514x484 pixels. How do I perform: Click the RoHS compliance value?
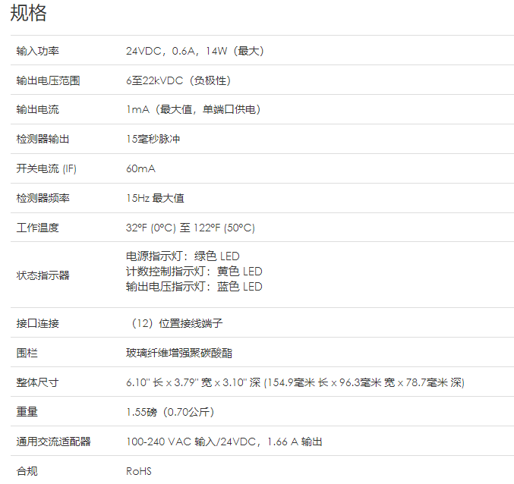point(139,471)
